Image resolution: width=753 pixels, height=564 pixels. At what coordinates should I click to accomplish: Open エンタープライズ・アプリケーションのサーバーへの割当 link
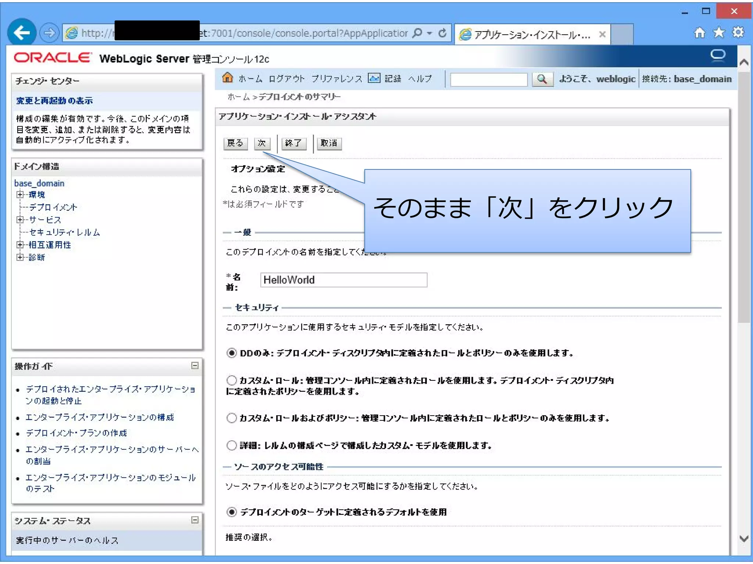click(x=112, y=455)
